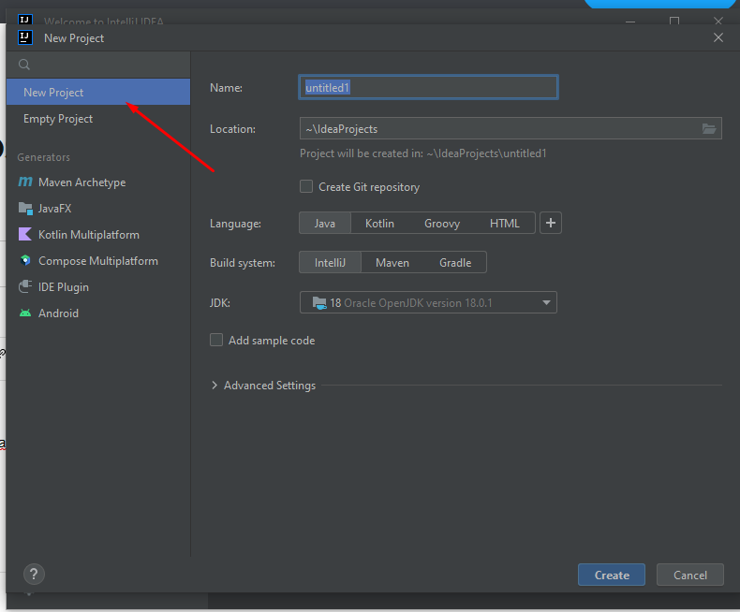This screenshot has height=612, width=740.
Task: Click the Create button
Action: (x=611, y=575)
